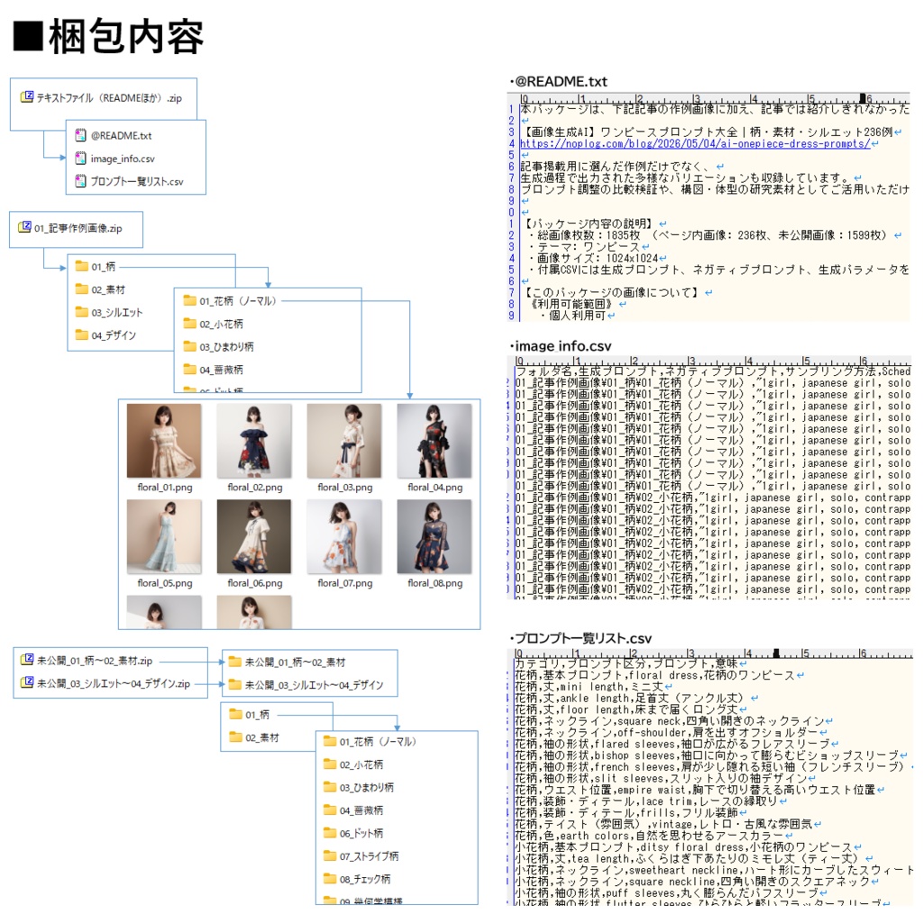
Task: Click the README line 【パッケージ内容の説明】
Action: (593, 224)
